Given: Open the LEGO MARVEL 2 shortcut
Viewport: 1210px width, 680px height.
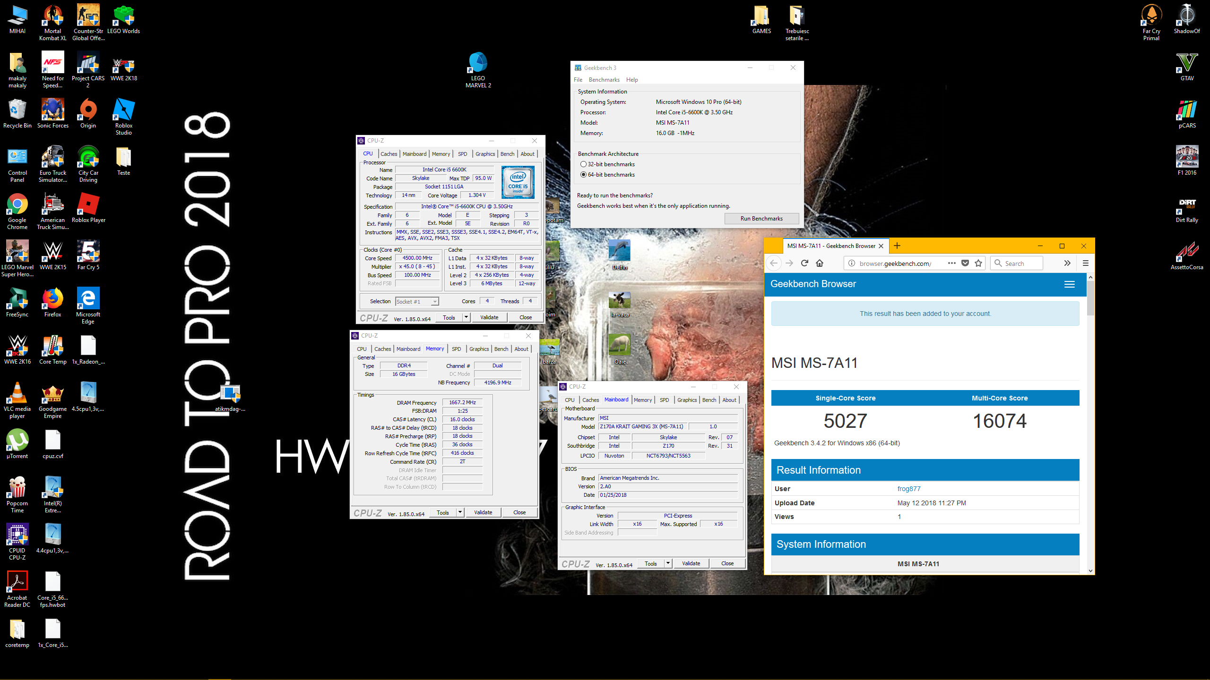Looking at the screenshot, I should [x=478, y=70].
